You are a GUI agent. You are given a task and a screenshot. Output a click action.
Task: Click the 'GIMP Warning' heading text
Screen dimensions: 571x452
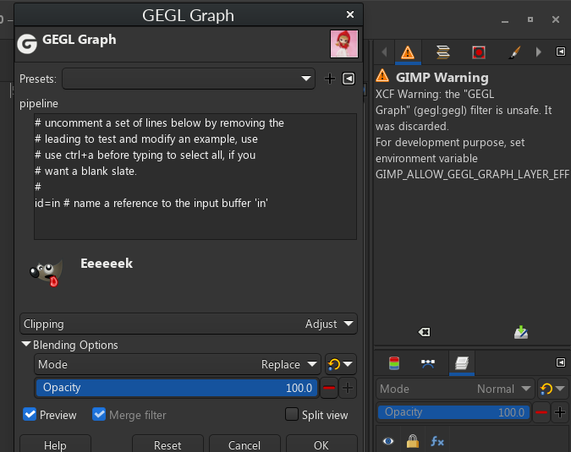[x=442, y=77]
